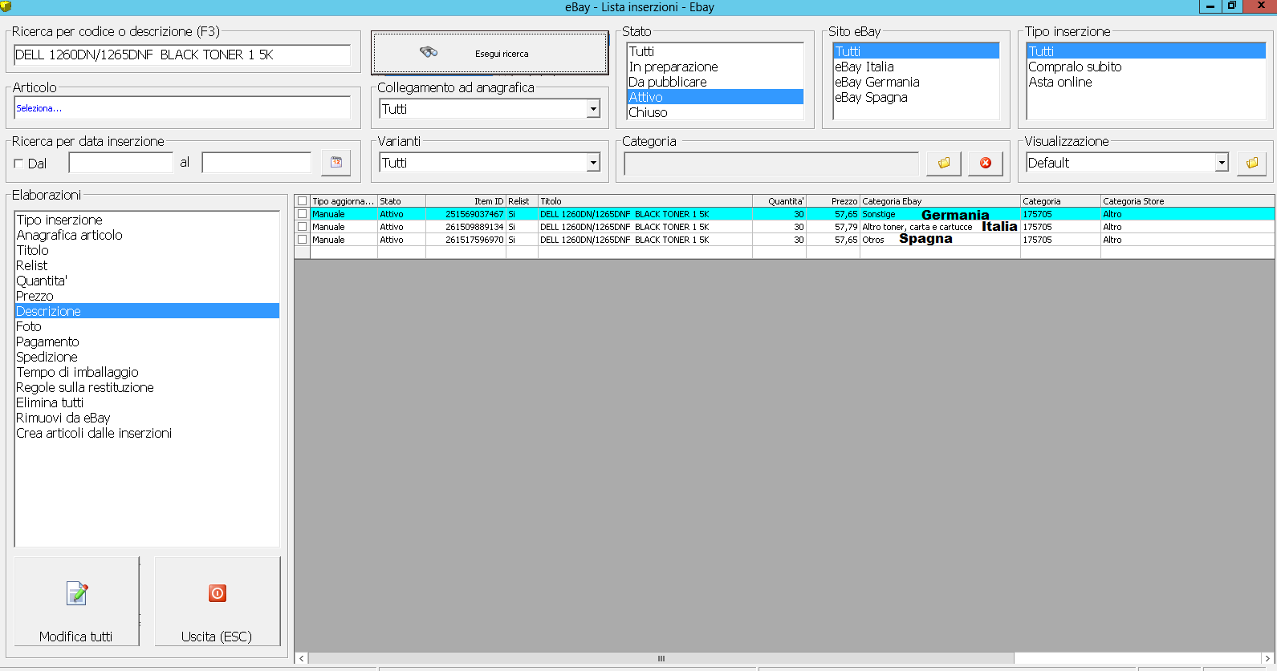Select Regole sulla restituzione in Elaborazioni list
Viewport: 1277px width, 671px height.
pyautogui.click(x=147, y=387)
